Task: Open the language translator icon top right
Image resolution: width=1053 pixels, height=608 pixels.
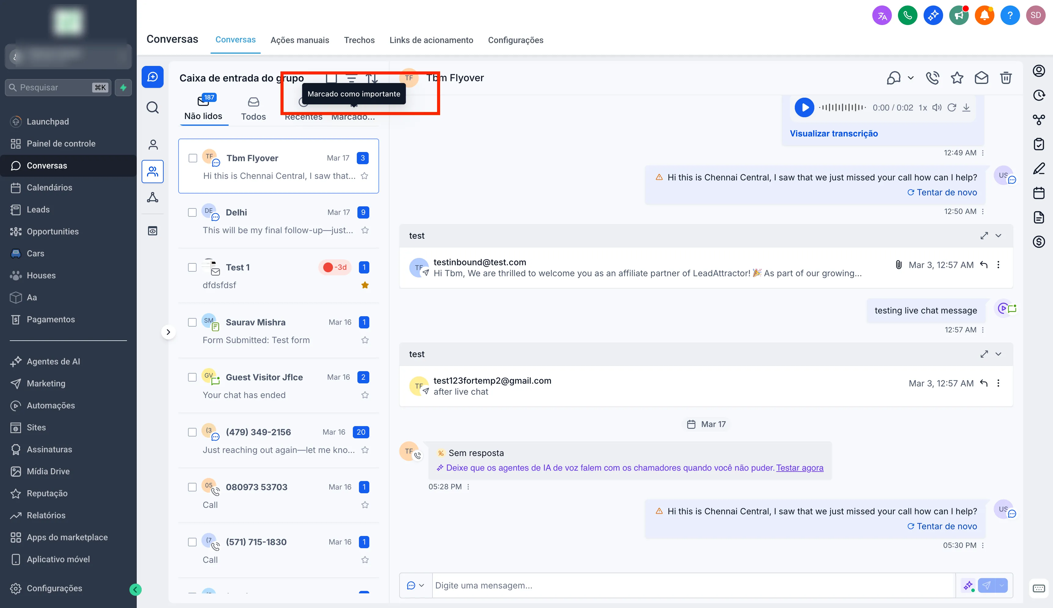Action: tap(882, 15)
